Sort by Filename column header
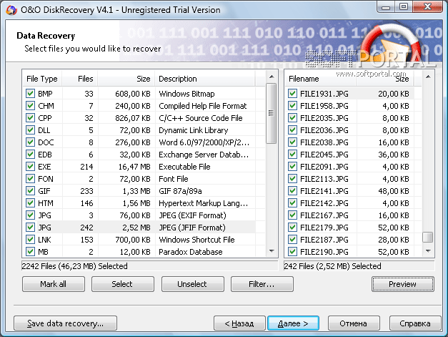 click(320, 79)
